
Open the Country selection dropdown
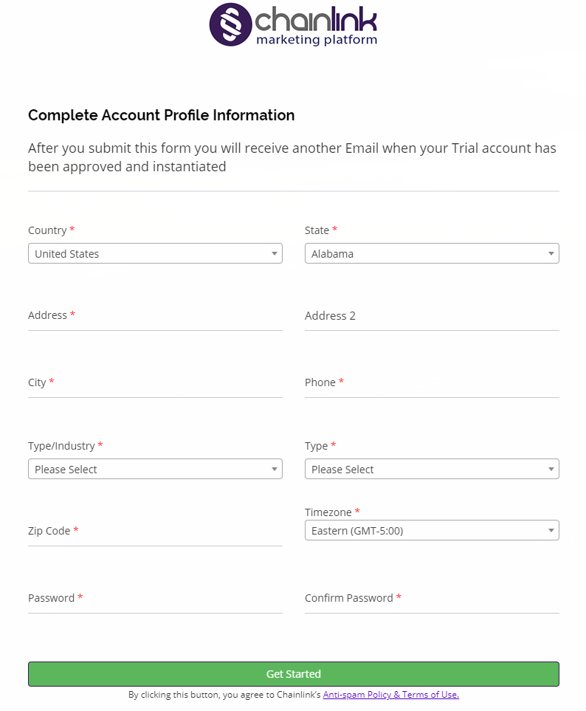(x=155, y=253)
